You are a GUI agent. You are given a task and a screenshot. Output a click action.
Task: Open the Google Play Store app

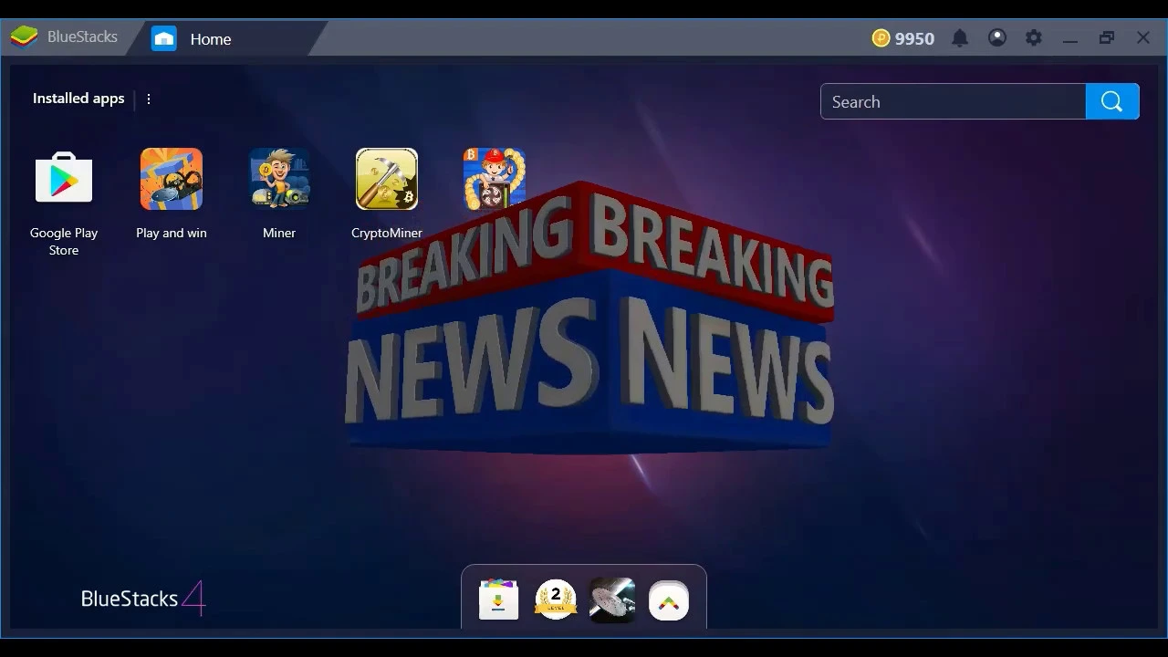point(64,179)
